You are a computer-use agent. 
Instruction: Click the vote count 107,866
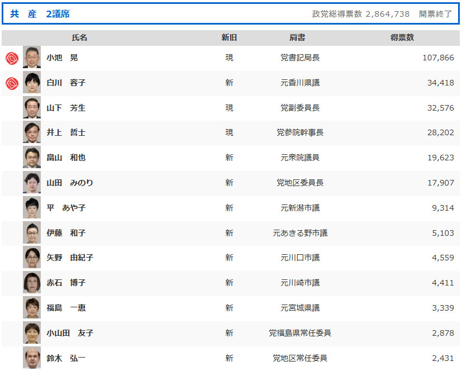tap(438, 58)
